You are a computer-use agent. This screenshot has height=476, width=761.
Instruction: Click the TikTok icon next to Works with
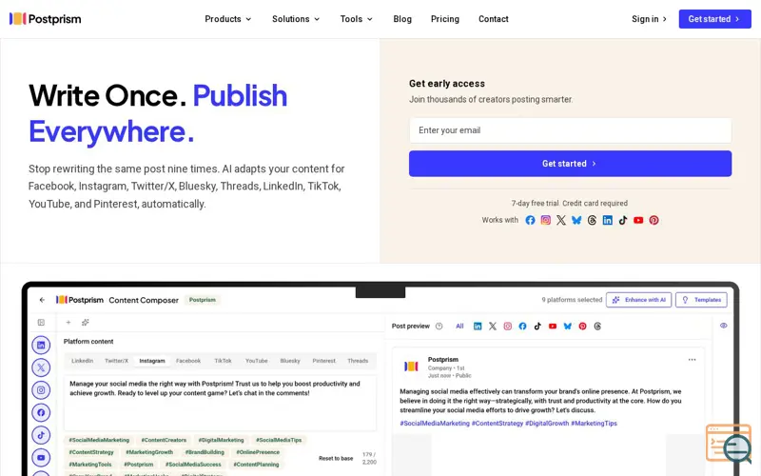[623, 220]
